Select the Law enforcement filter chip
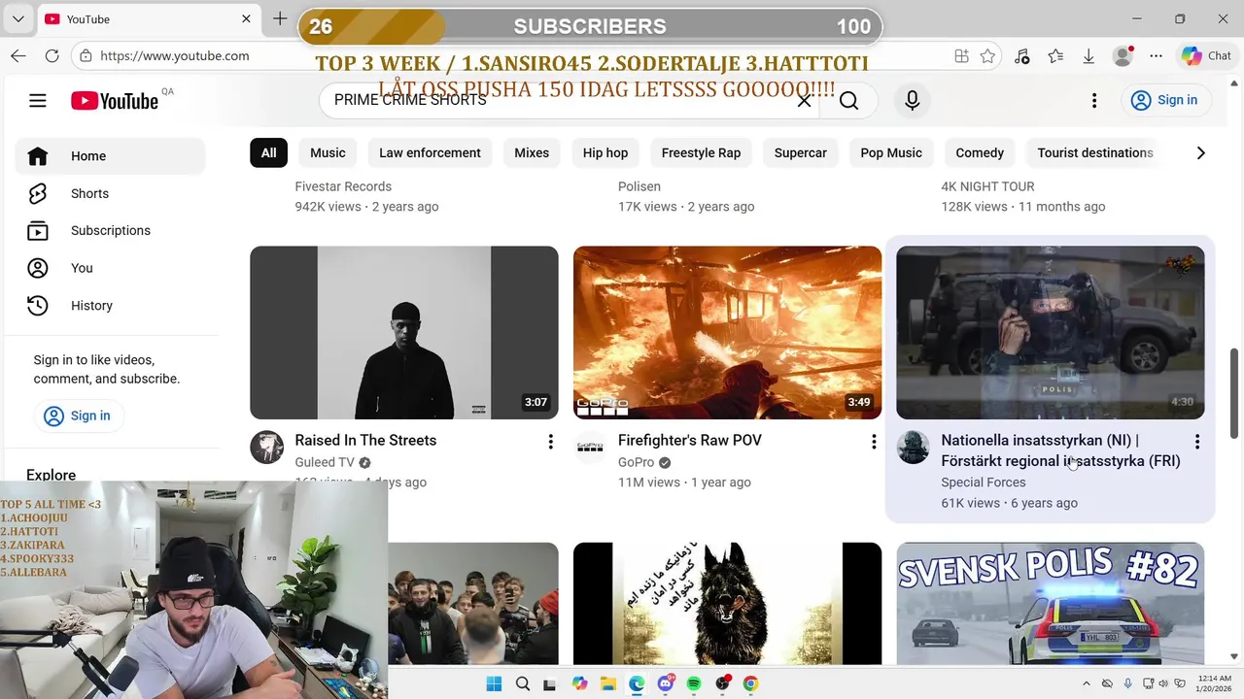The height and width of the screenshot is (699, 1244). click(x=430, y=152)
